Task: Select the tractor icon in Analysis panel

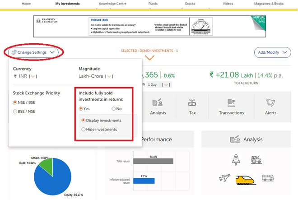Action: point(256,159)
